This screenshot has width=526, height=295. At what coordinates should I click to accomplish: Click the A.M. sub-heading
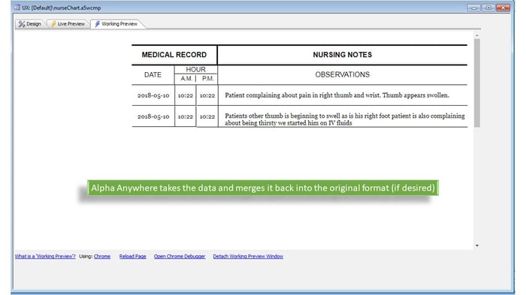pos(186,79)
